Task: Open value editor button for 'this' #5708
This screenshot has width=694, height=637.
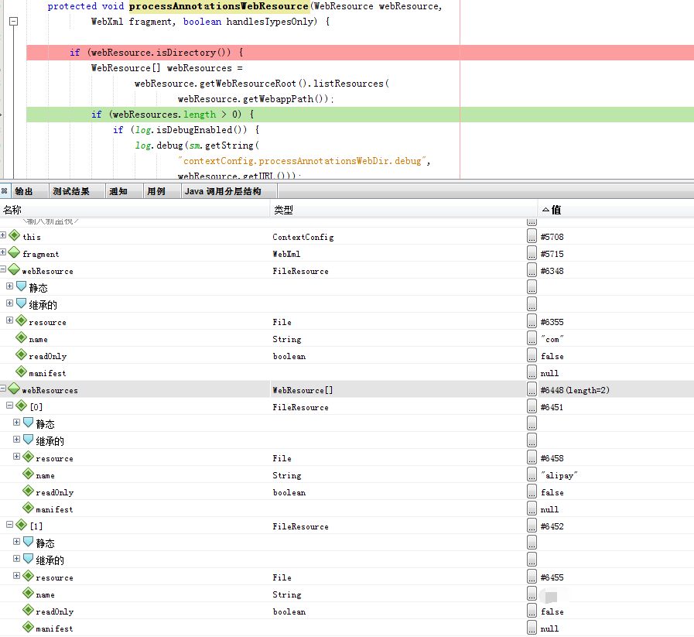Action: (532, 236)
